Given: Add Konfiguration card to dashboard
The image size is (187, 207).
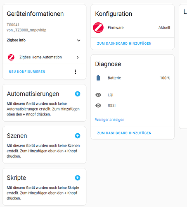Looking at the screenshot, I should 124,43.
